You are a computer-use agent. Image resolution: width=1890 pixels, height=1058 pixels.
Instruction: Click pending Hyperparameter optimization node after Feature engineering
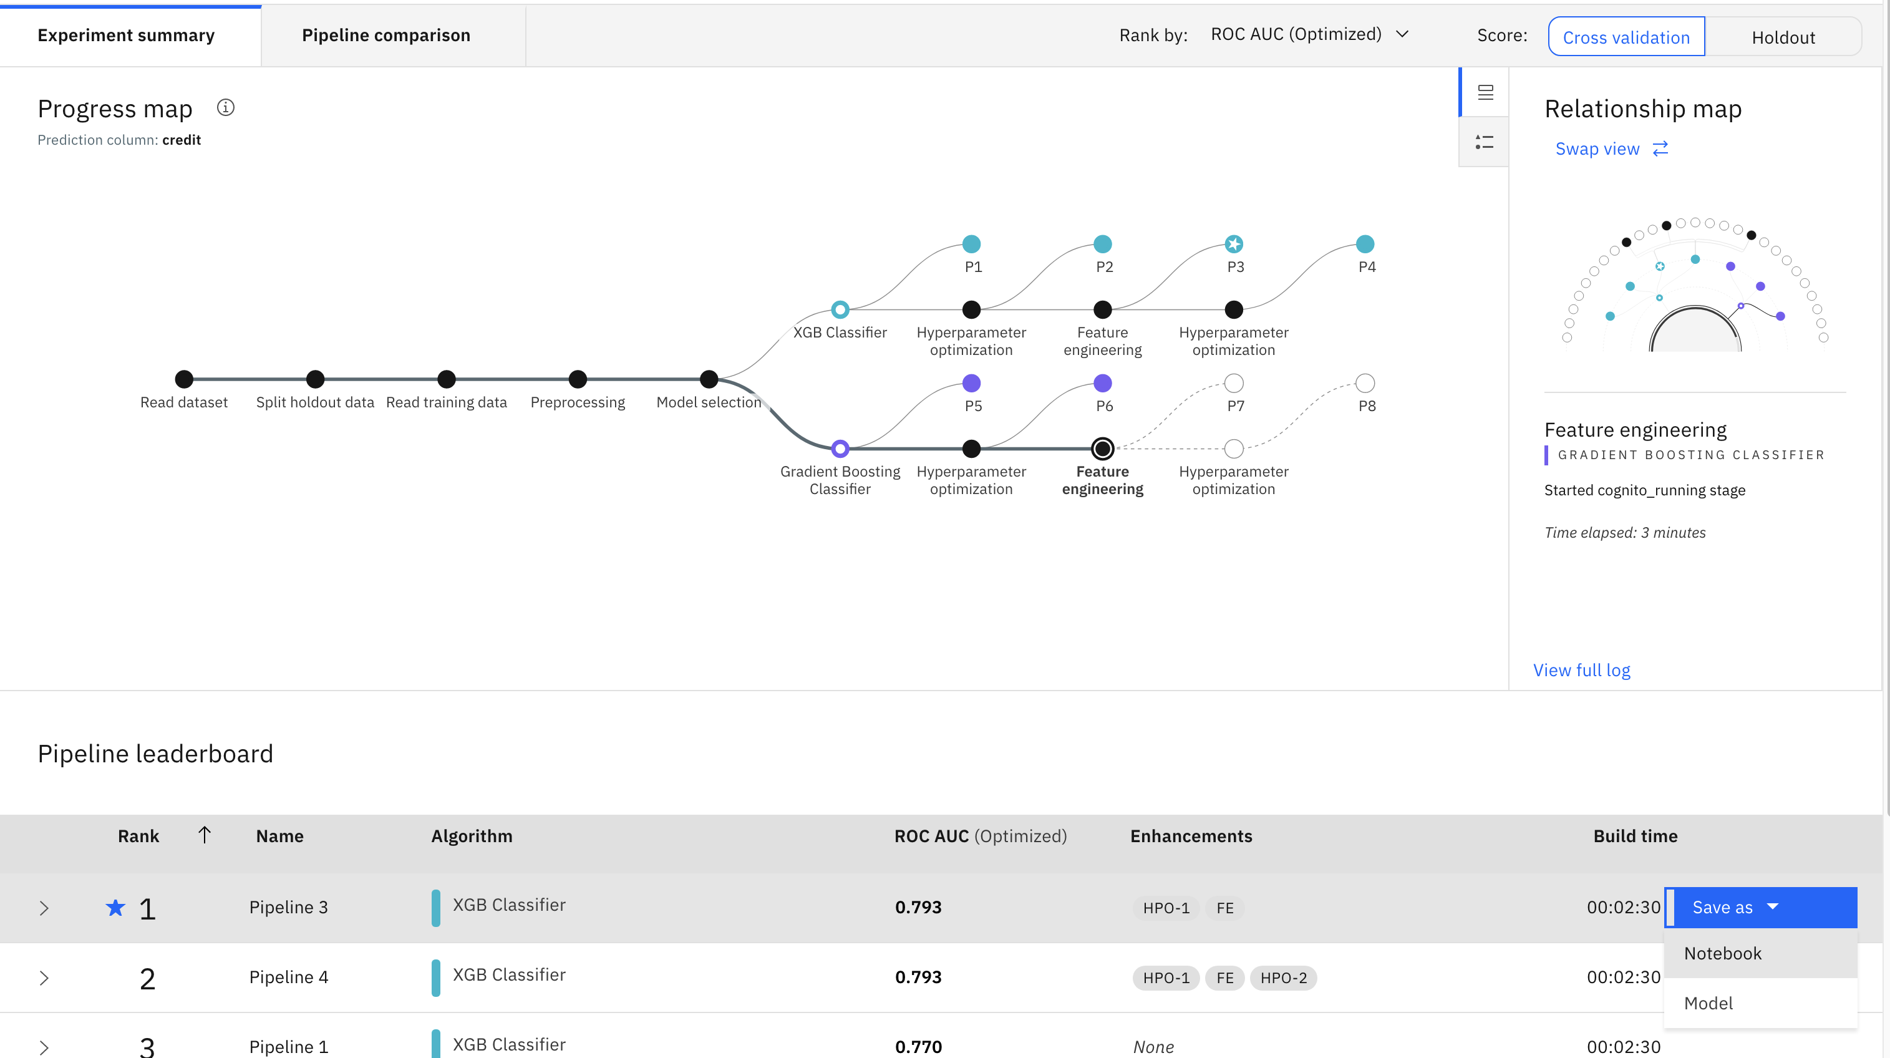click(x=1234, y=449)
